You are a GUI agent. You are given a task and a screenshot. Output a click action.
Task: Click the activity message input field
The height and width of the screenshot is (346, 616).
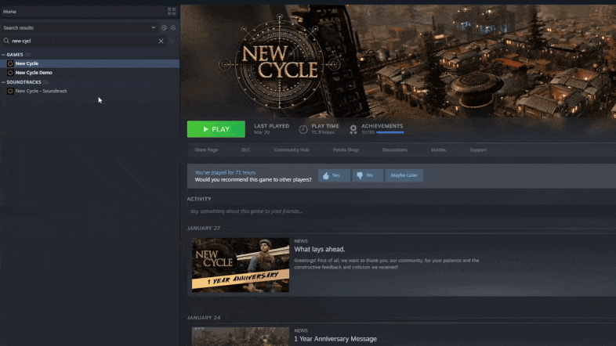click(x=400, y=211)
